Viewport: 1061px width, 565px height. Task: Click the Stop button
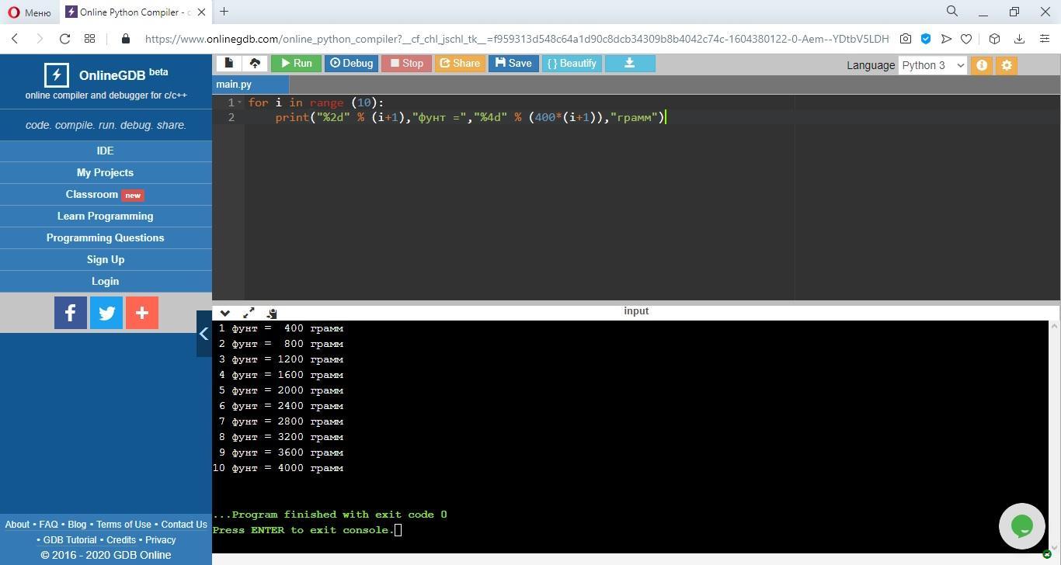click(x=406, y=64)
